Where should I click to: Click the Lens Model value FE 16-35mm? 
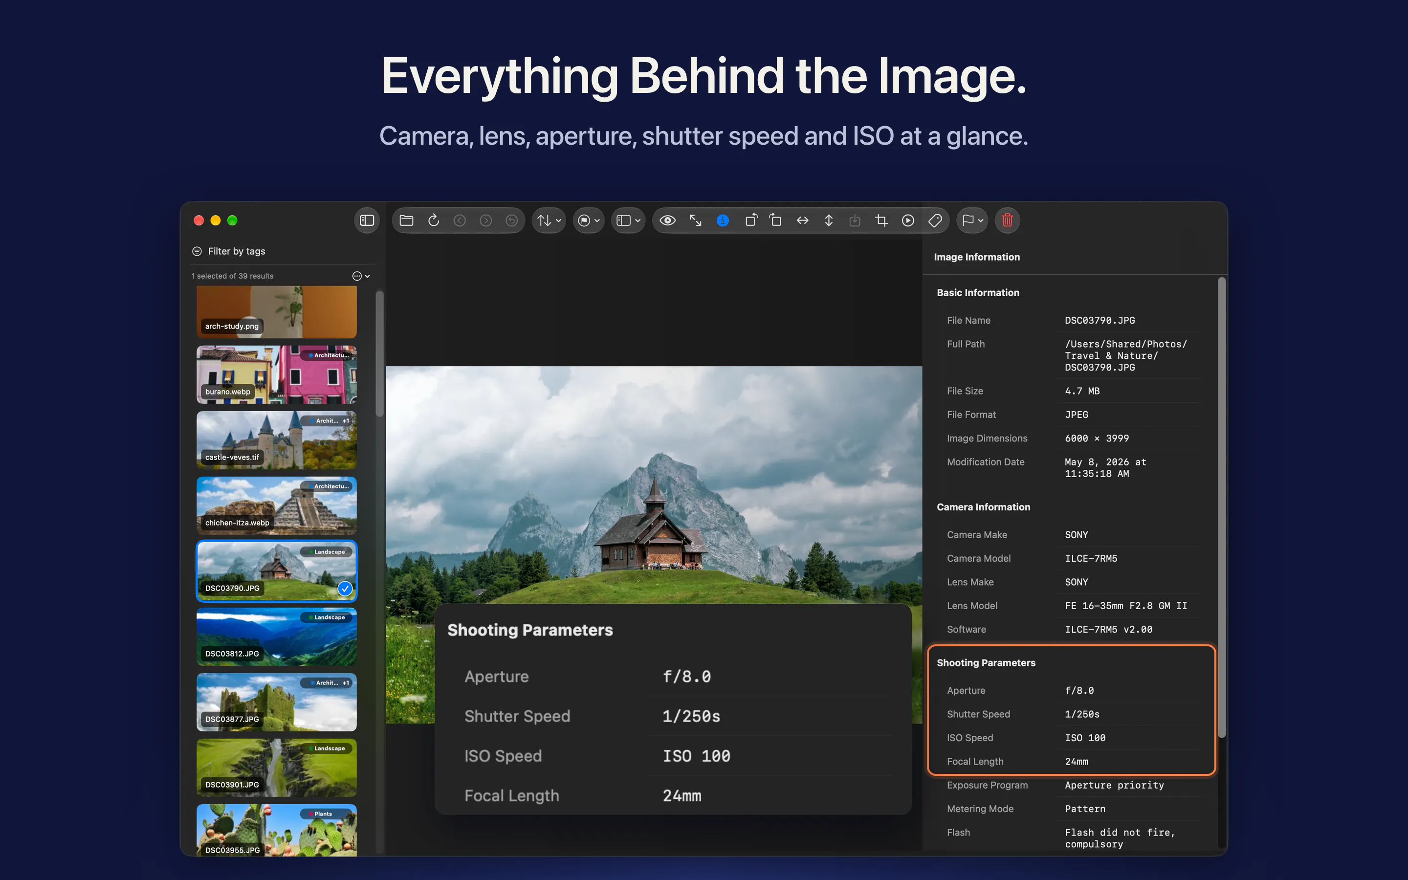(1126, 606)
